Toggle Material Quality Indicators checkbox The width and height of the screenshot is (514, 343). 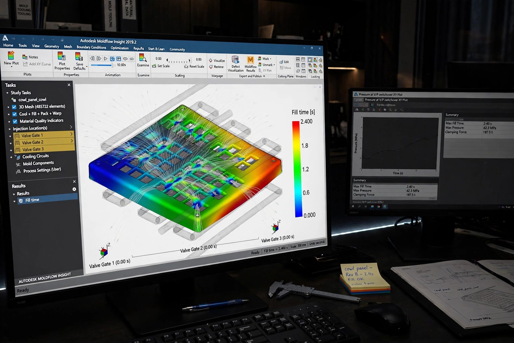(x=15, y=121)
